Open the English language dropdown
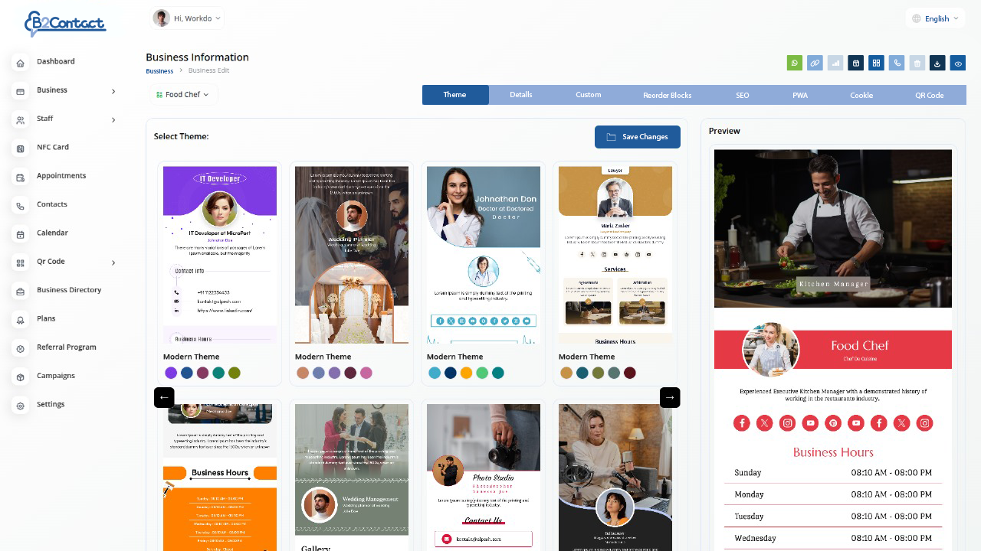This screenshot has width=981, height=551. 936,18
